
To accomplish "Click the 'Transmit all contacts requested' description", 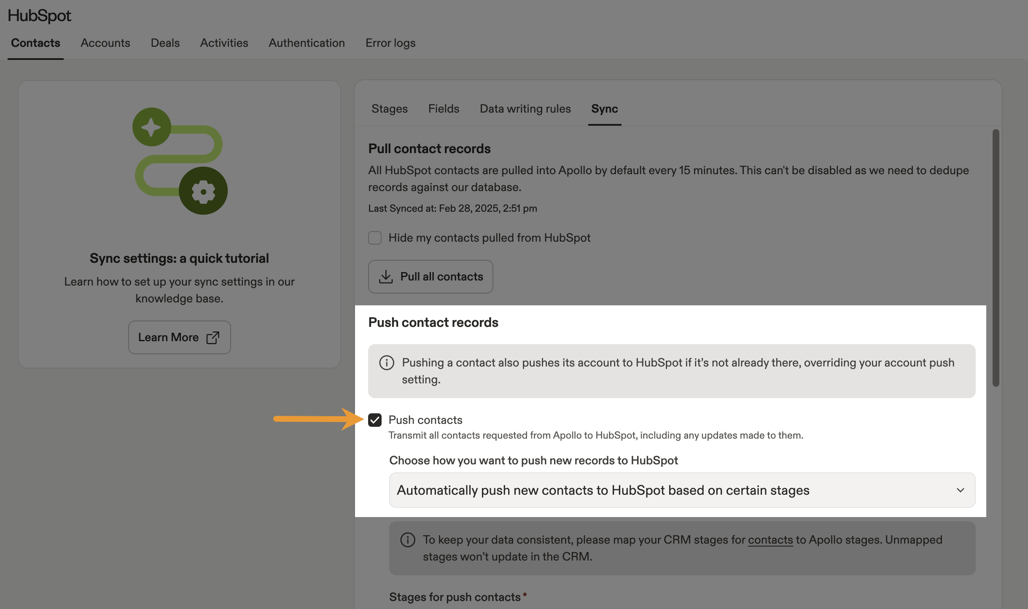I will pos(596,435).
